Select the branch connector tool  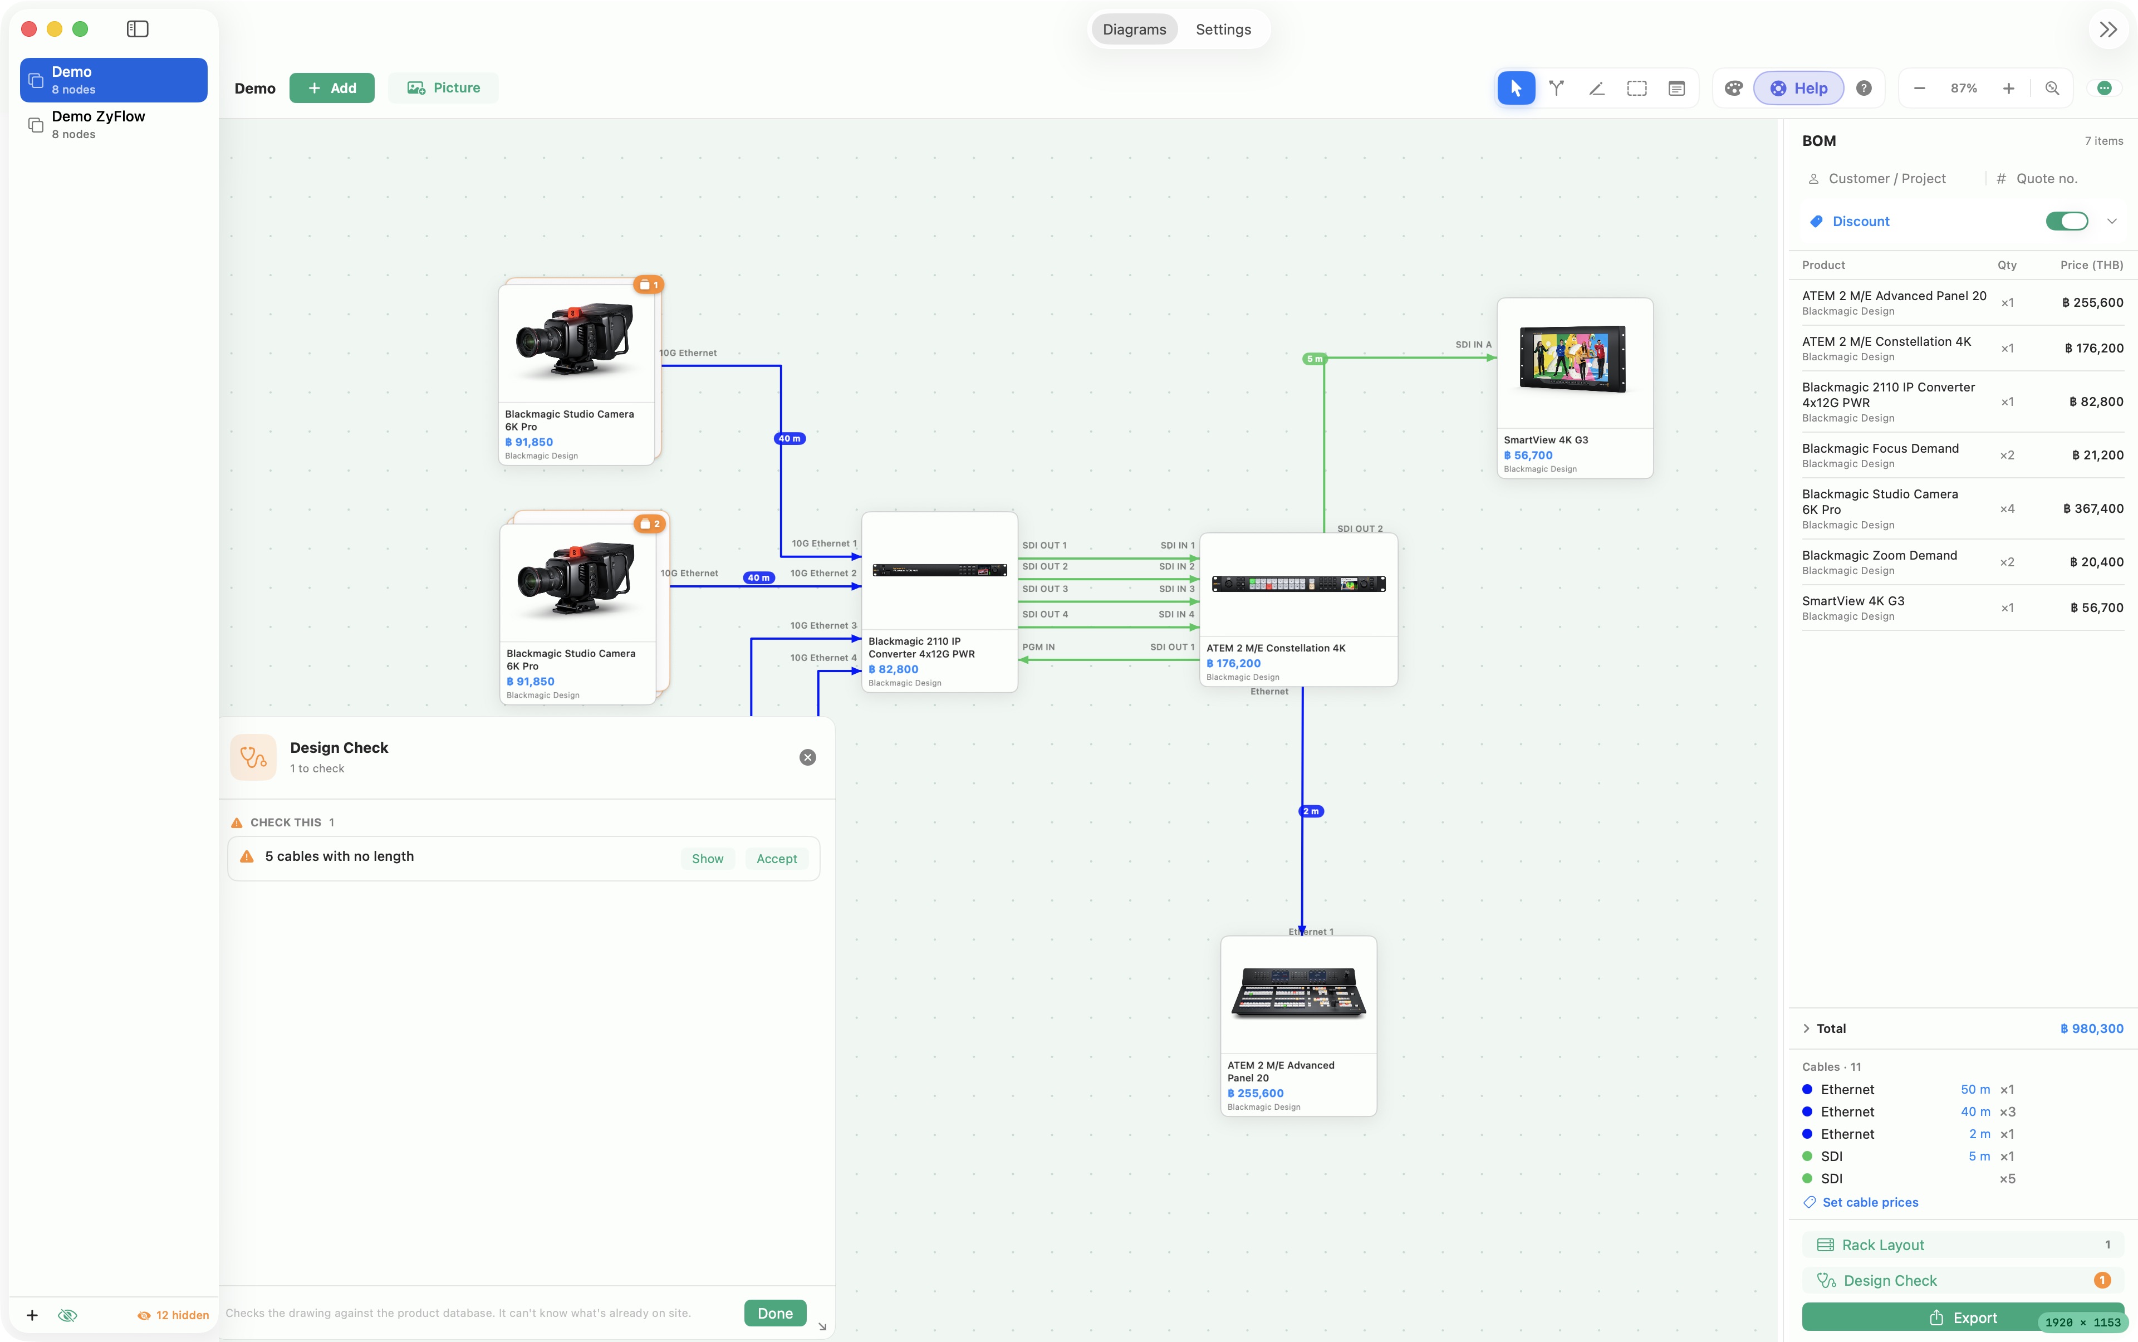coord(1557,88)
